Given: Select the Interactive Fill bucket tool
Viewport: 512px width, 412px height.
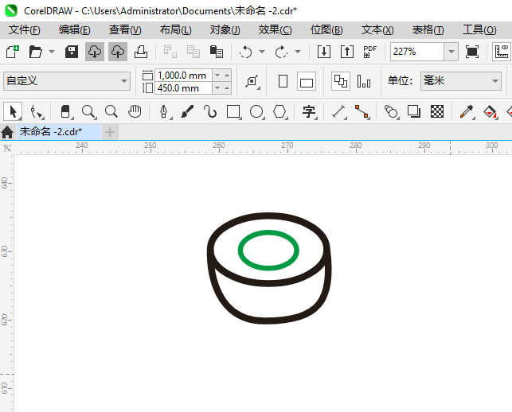Looking at the screenshot, I should coord(491,111).
